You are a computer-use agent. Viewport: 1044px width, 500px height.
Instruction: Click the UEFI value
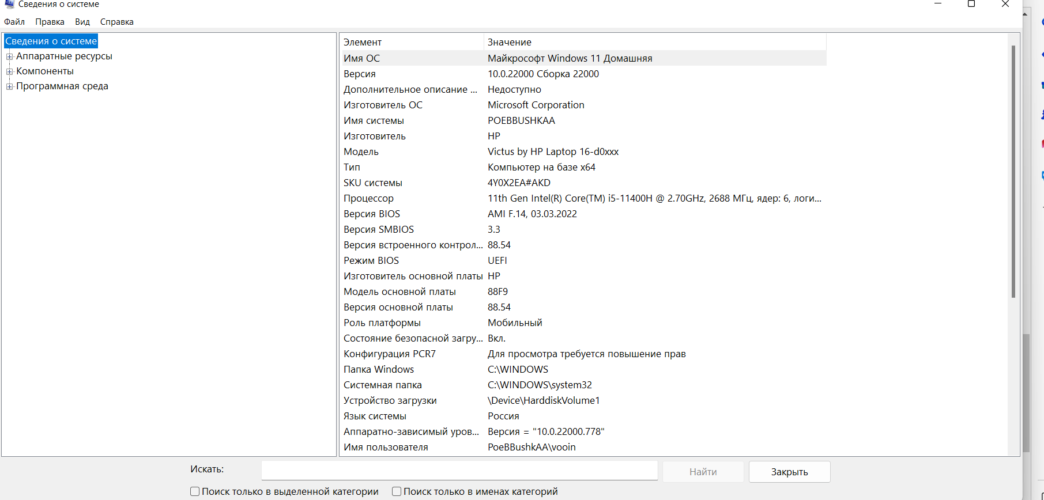click(x=497, y=260)
